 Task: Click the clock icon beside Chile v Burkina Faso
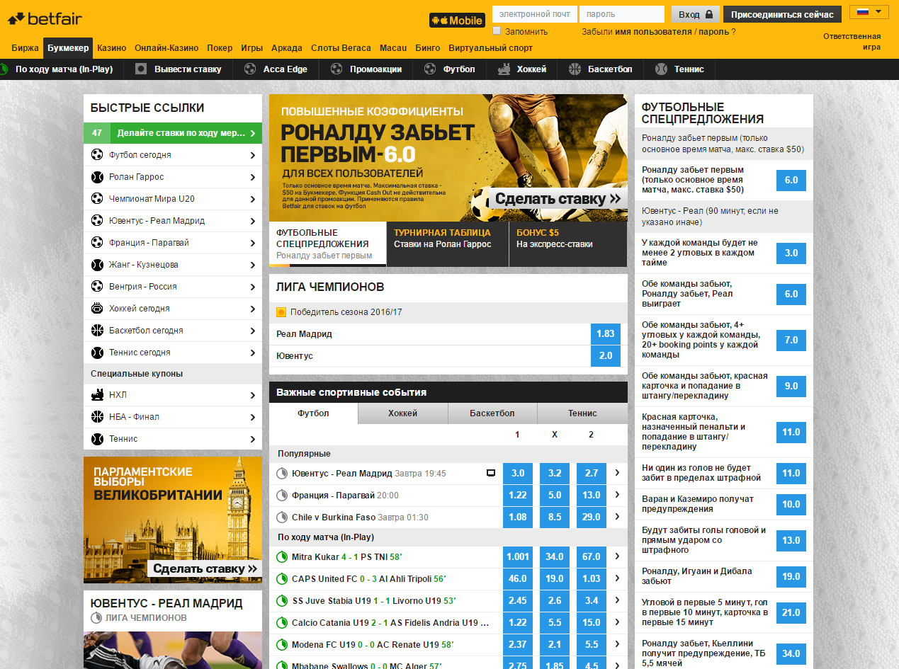(x=282, y=518)
